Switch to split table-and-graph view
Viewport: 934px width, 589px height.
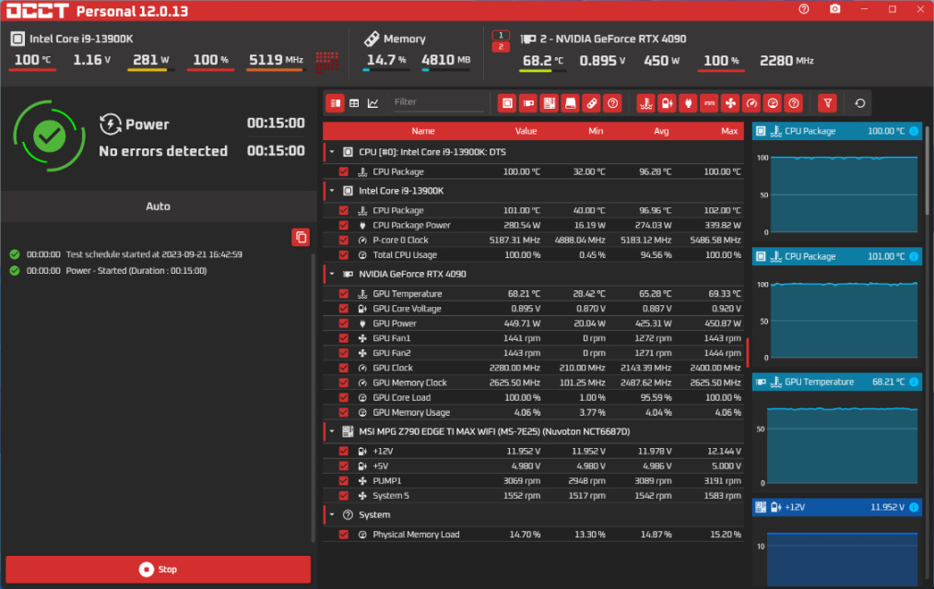tap(336, 103)
